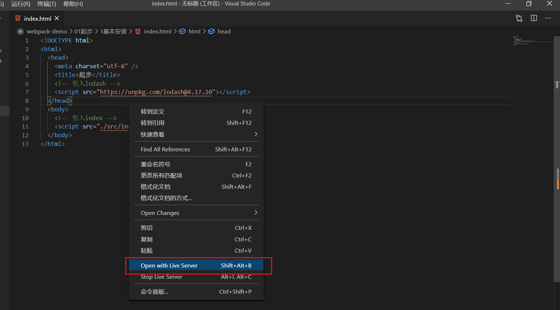Click line number 13 in the gutter

(x=25, y=144)
